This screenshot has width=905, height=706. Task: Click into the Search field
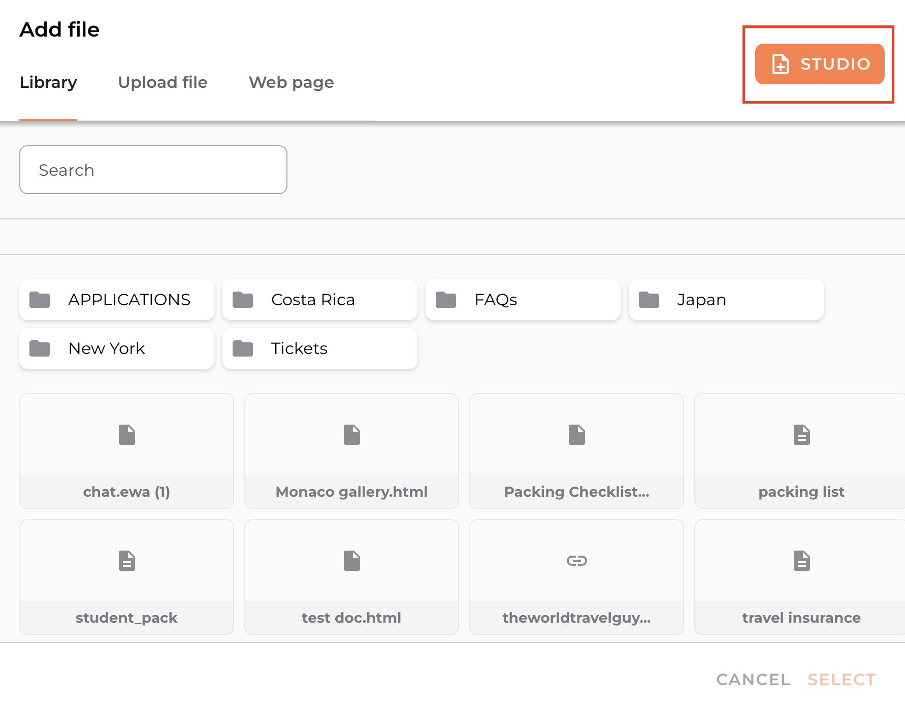(x=153, y=170)
